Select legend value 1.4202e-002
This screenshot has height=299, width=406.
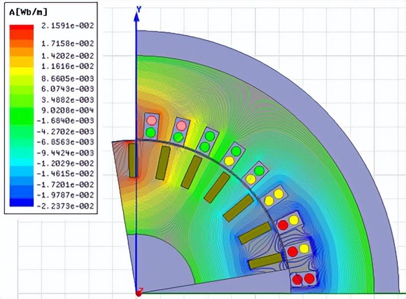pos(67,56)
